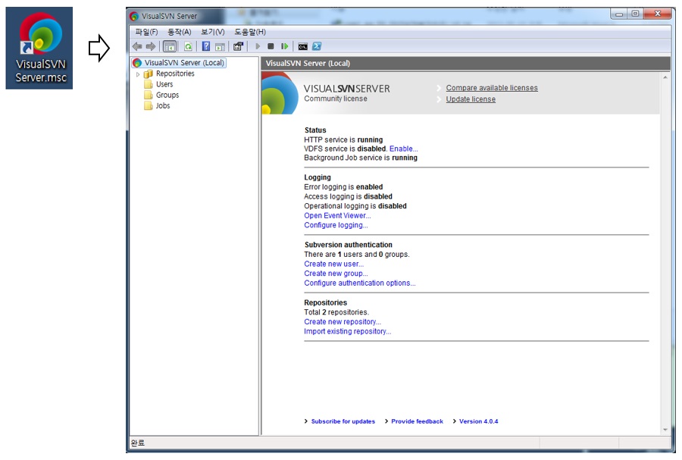Viewport: 682px width, 460px height.
Task: Click 'Operational logging is disabled' text
Action: click(x=355, y=206)
